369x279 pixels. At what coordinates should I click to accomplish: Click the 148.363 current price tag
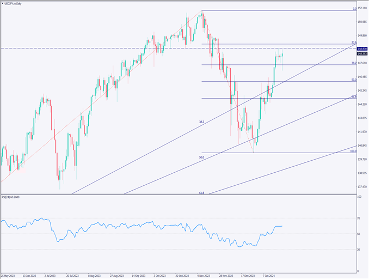[361, 53]
